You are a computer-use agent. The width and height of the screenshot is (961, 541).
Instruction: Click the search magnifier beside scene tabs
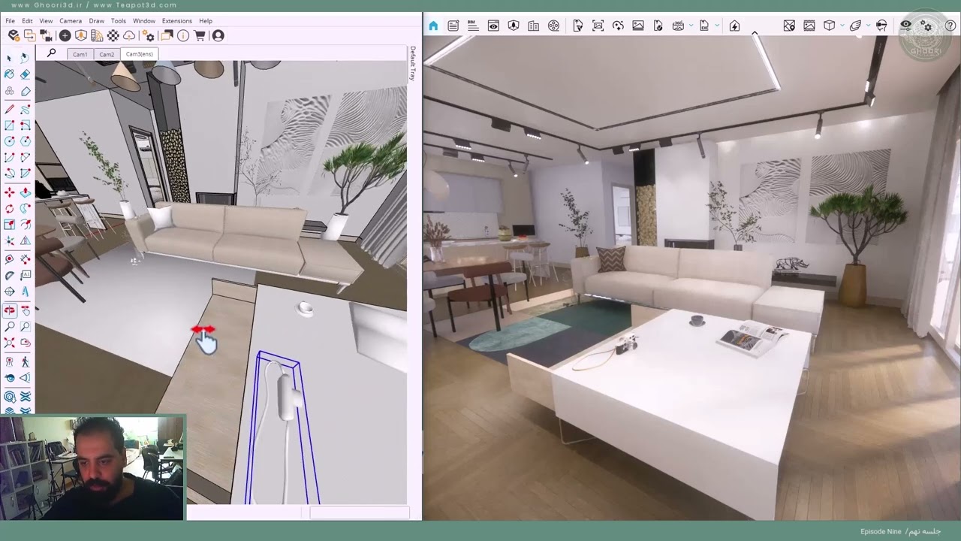point(51,53)
